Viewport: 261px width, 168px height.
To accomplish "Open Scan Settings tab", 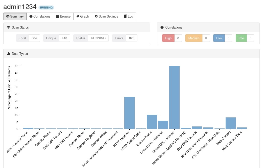I will click(x=106, y=17).
